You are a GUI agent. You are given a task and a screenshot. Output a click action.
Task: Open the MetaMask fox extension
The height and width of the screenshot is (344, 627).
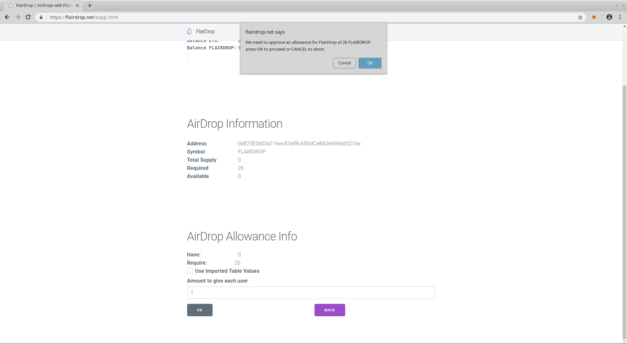(x=594, y=17)
